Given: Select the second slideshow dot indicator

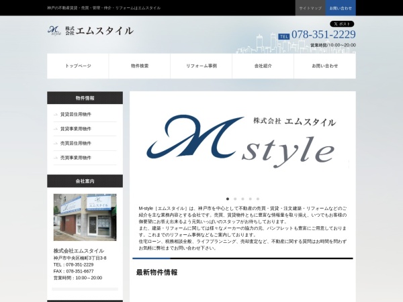Looking at the screenshot, I should (235, 199).
